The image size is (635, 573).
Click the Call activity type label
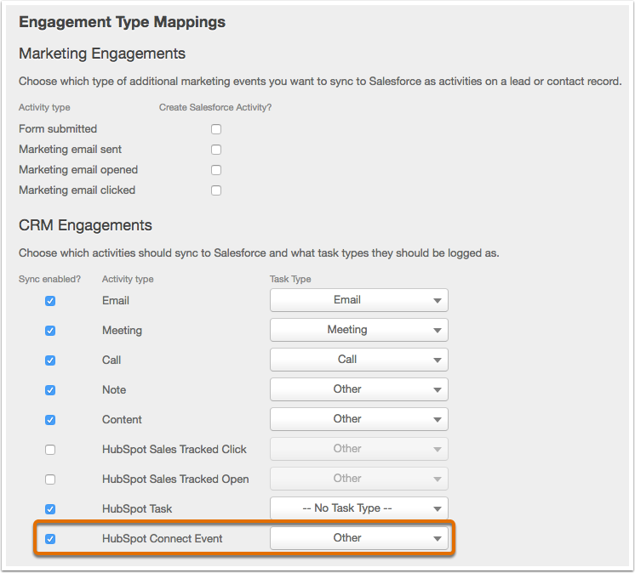click(112, 360)
